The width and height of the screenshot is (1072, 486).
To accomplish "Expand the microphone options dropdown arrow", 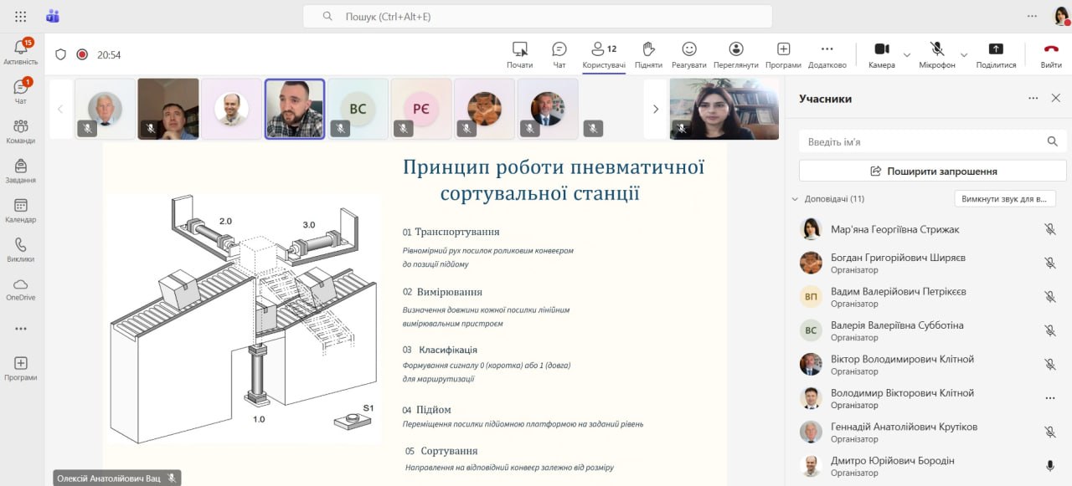I will coord(964,55).
